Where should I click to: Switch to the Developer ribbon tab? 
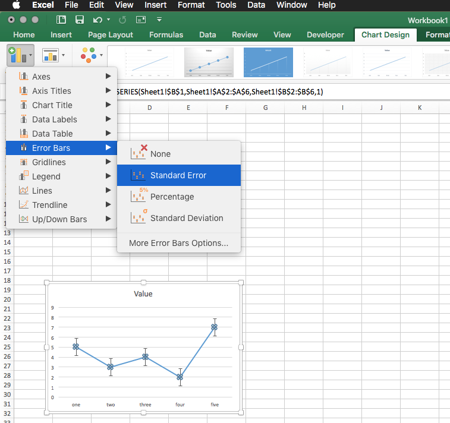[x=325, y=34]
